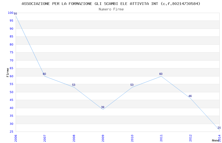
Task: Click the 2007 x-axis year label
Action: click(45, 138)
